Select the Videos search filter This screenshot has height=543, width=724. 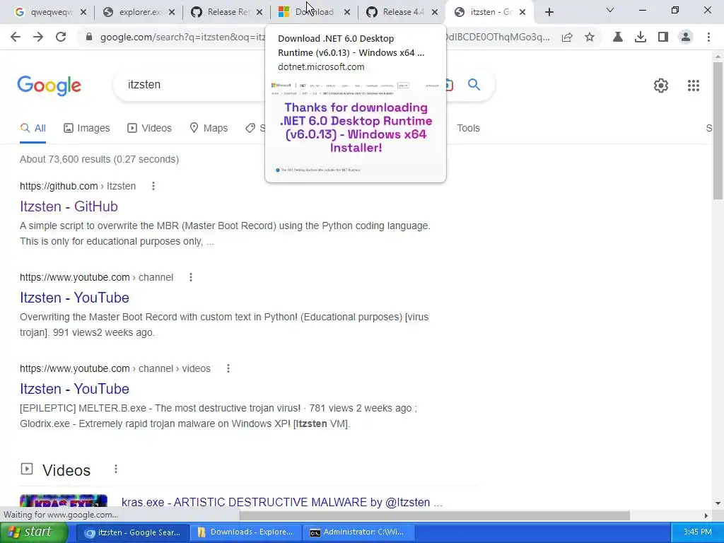[x=150, y=129]
